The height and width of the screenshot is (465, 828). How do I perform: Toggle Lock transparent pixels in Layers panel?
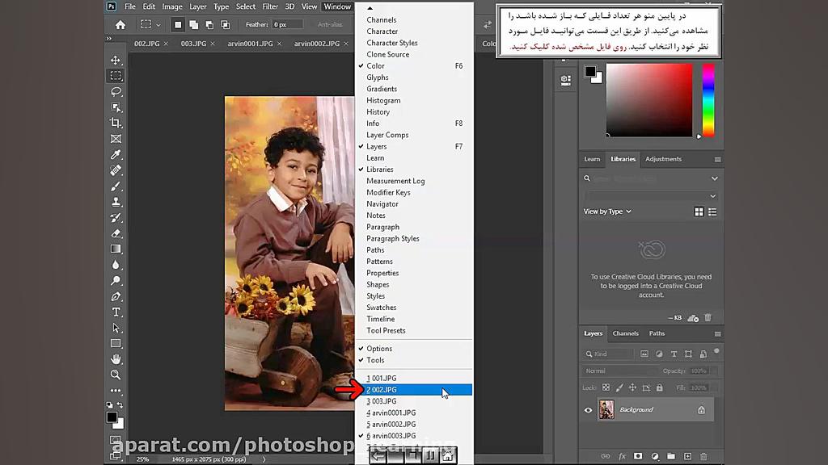(x=605, y=387)
